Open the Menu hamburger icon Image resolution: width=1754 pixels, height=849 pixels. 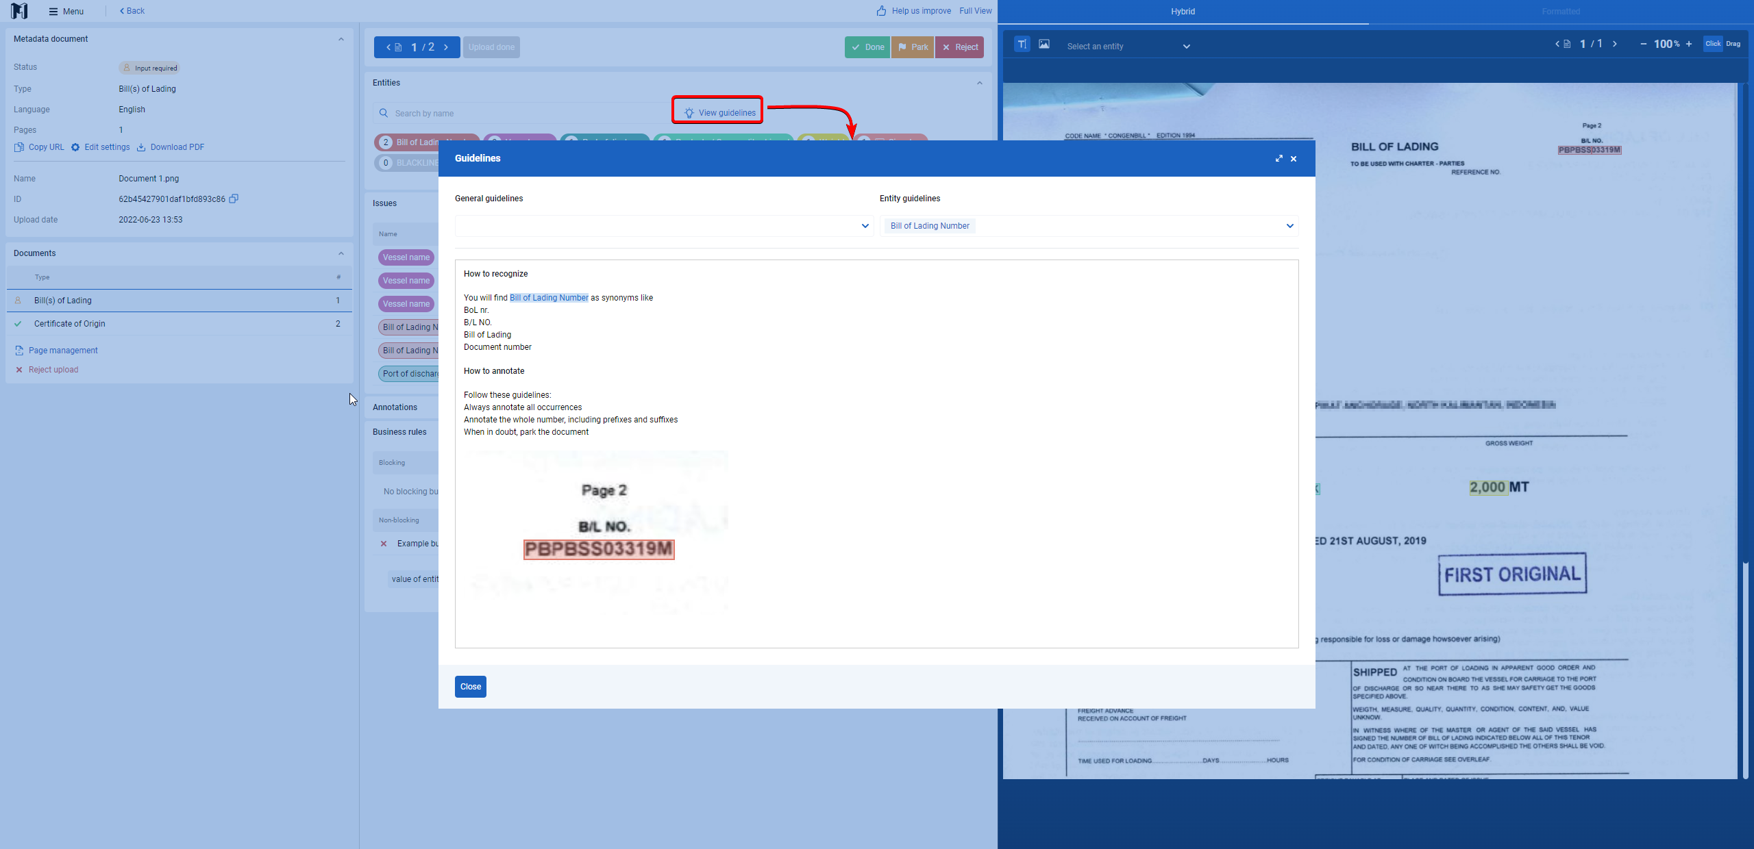point(53,11)
